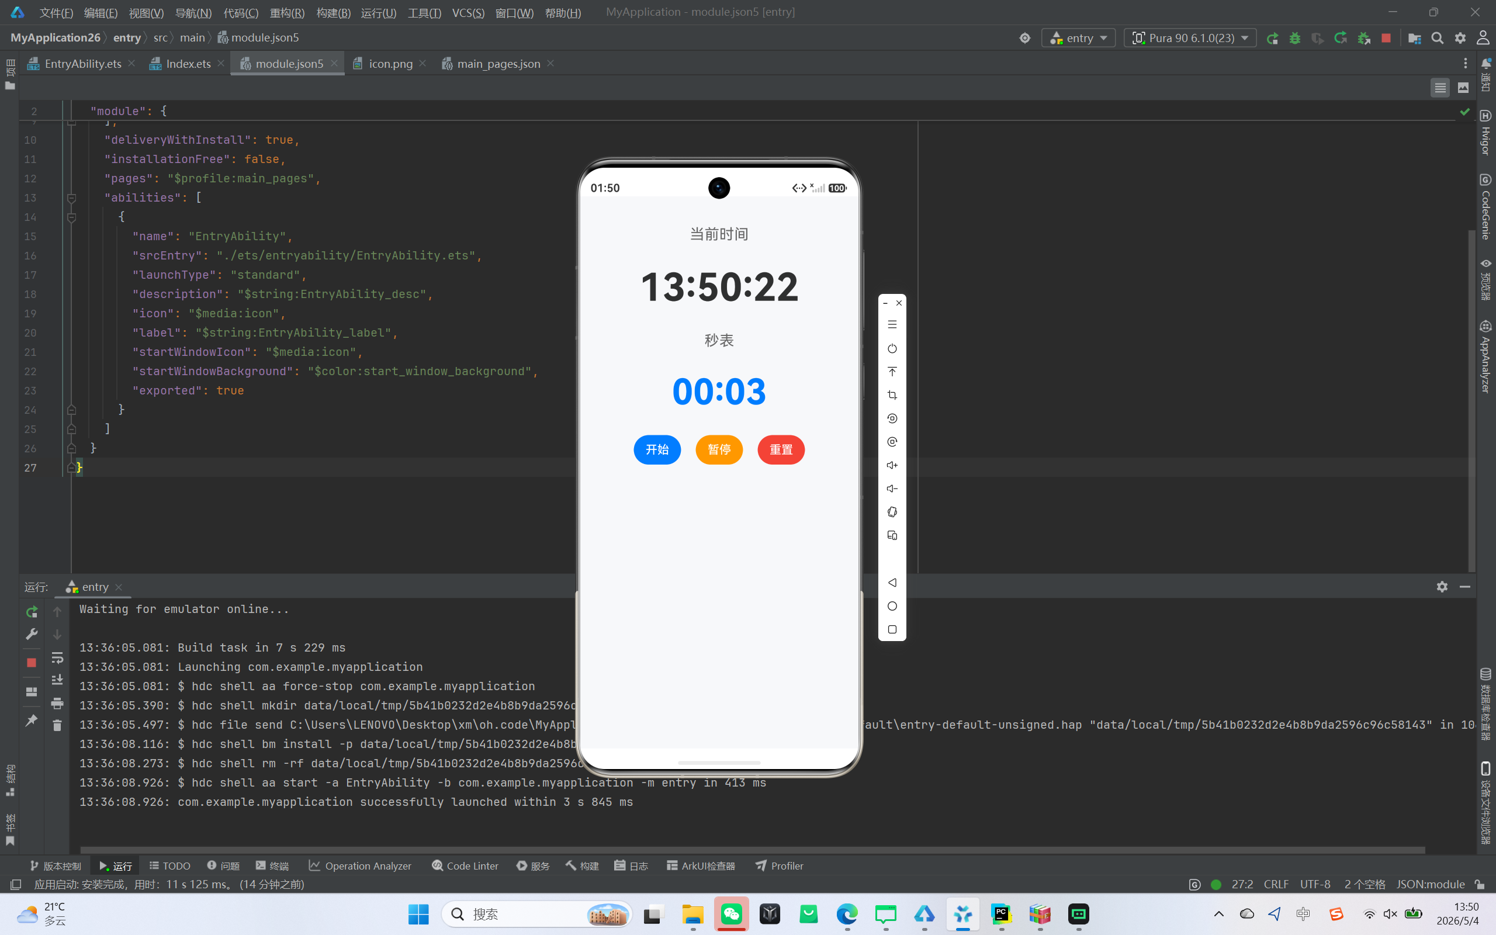This screenshot has width=1496, height=935.
Task: Go to emulator home with circle button
Action: [x=892, y=606]
